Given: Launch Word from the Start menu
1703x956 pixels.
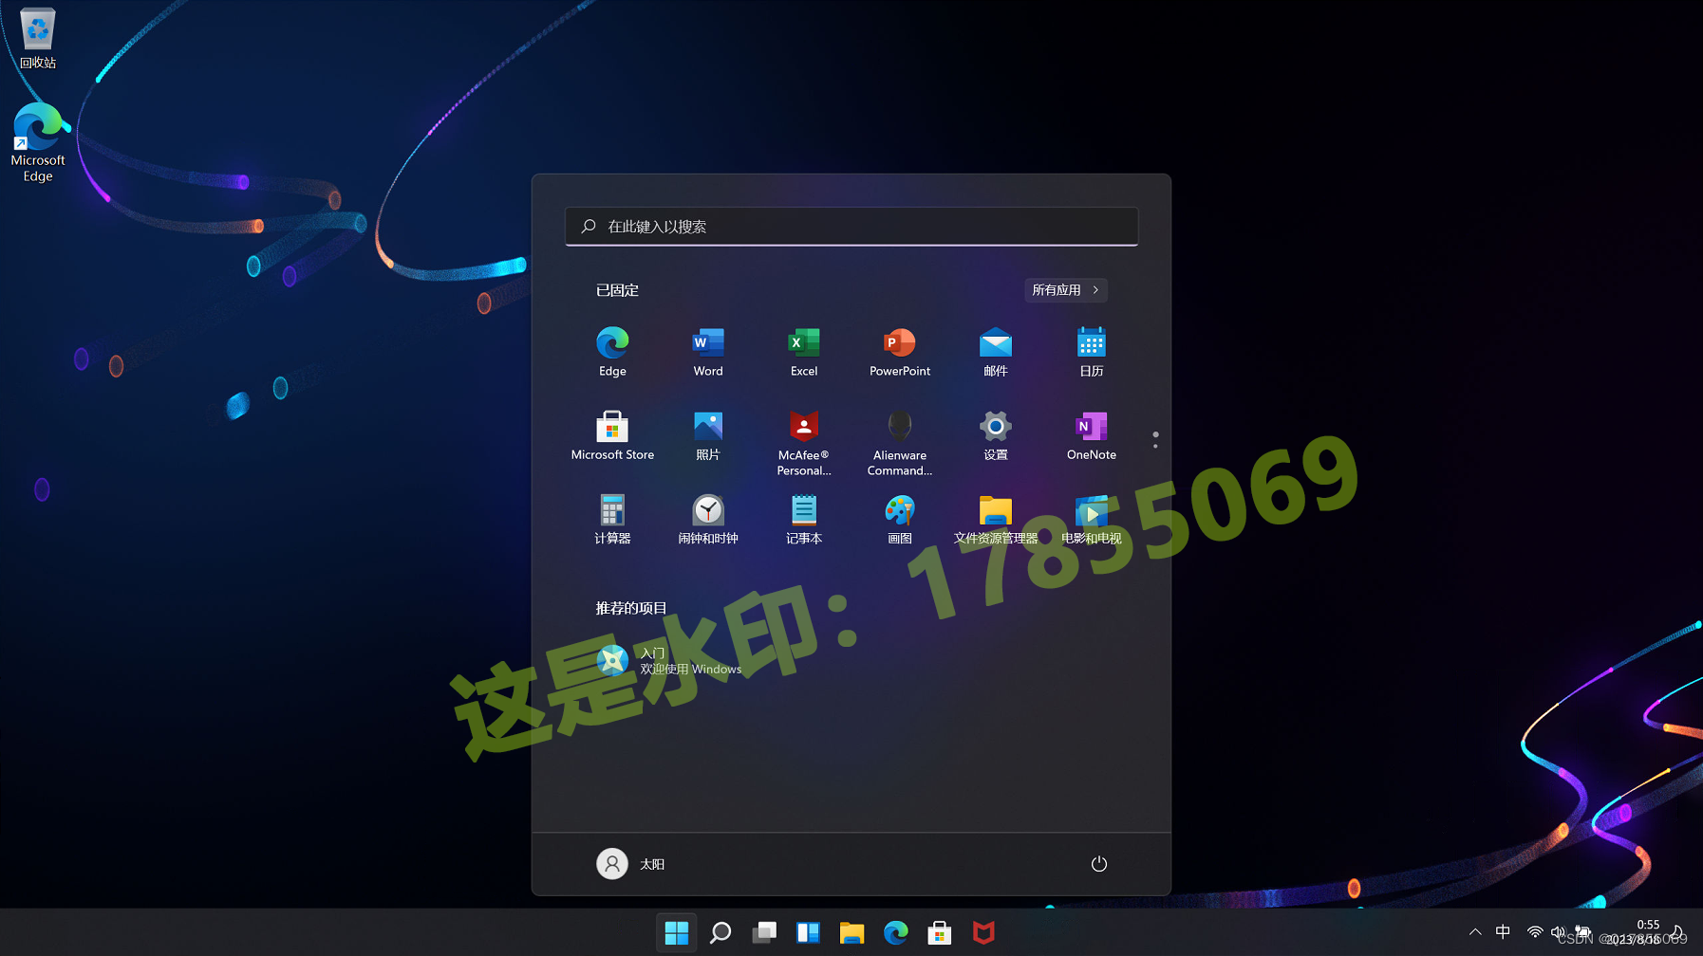Looking at the screenshot, I should point(708,352).
